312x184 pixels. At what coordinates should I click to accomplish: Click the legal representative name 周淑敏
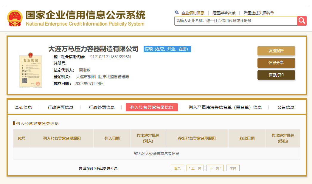tap(85, 70)
